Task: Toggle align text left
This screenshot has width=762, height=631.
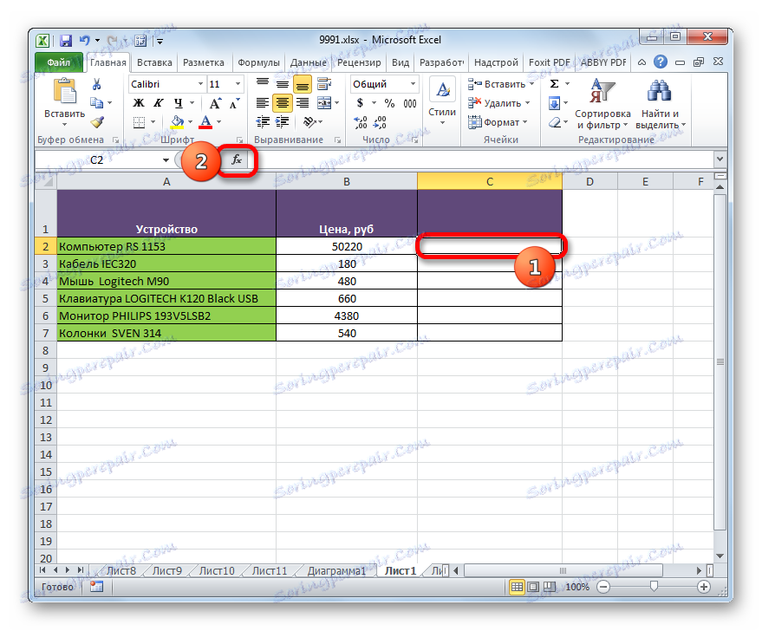Action: (x=263, y=103)
